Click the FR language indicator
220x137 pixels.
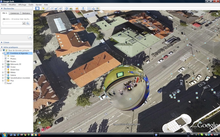tap(192, 135)
